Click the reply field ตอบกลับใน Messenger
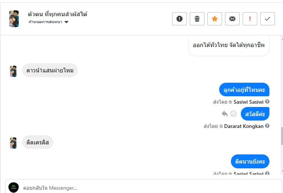 pyautogui.click(x=147, y=188)
